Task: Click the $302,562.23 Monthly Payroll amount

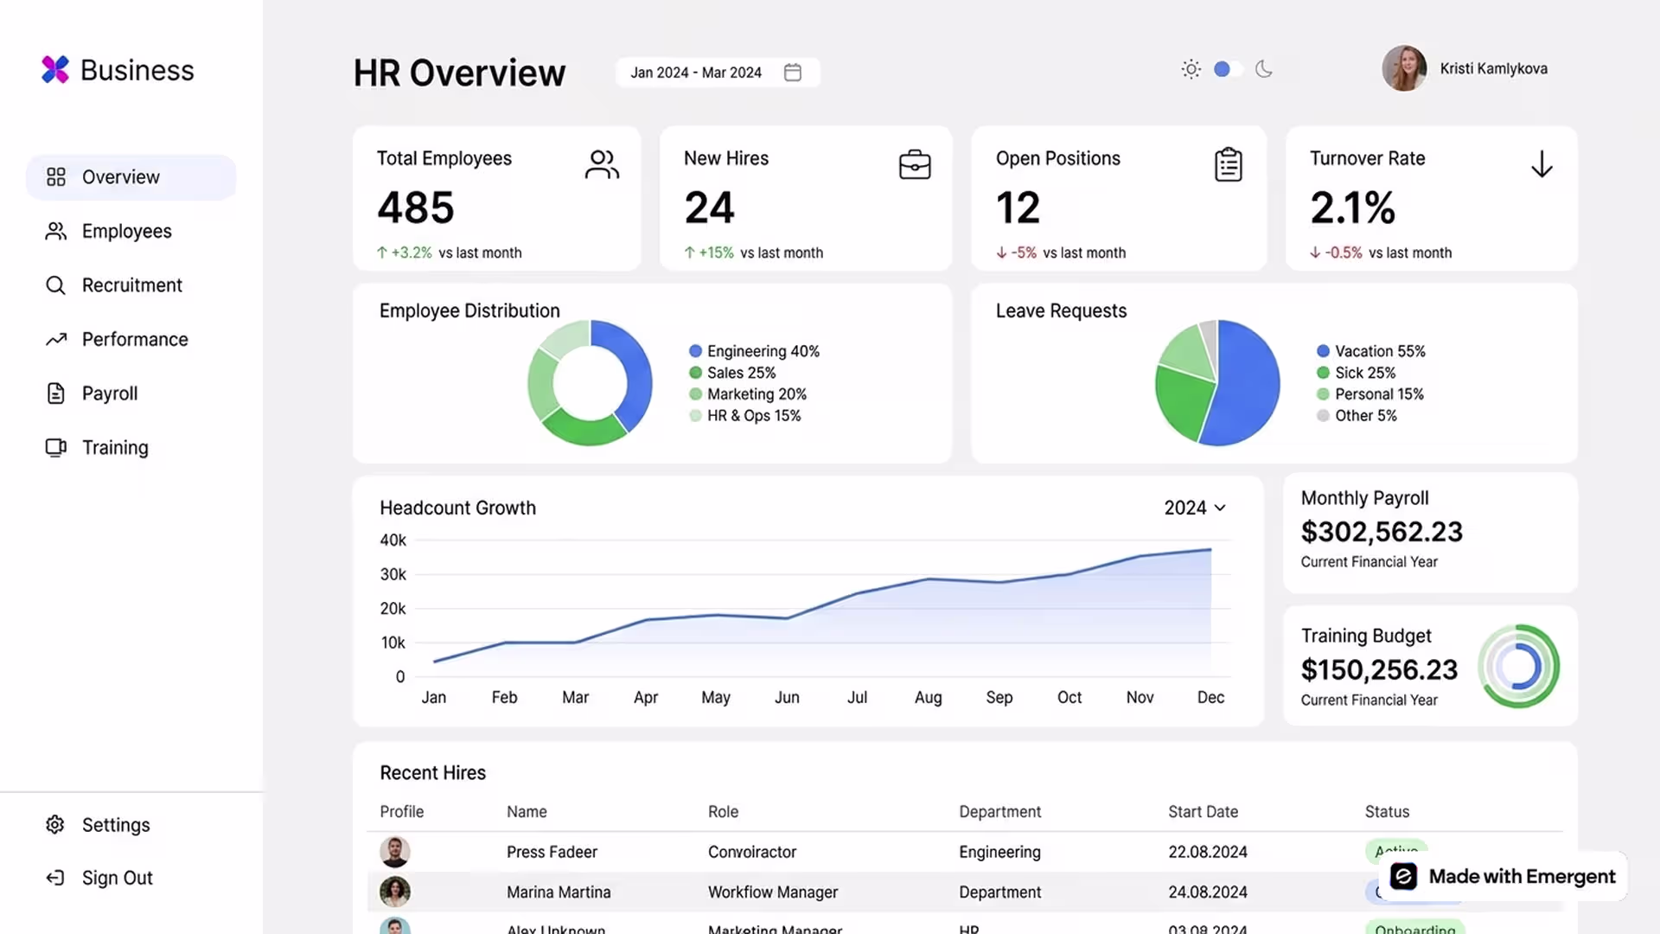Action: 1382,532
